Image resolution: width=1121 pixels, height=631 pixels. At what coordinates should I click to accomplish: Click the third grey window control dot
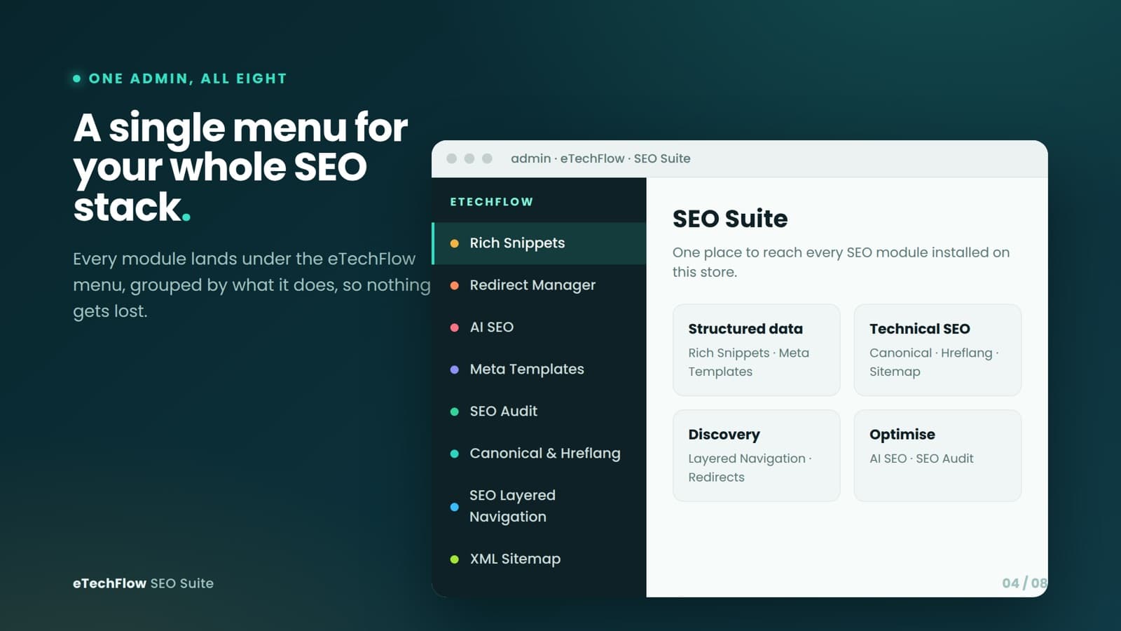(487, 158)
